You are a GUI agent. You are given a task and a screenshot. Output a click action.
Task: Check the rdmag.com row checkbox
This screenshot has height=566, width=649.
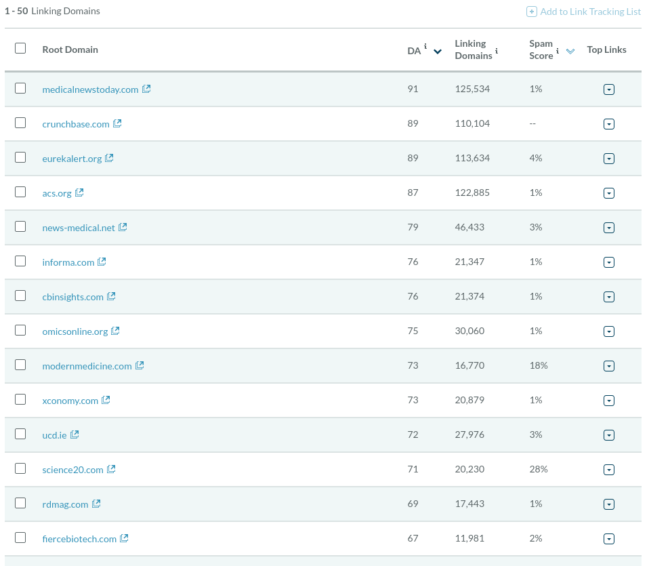click(x=20, y=503)
